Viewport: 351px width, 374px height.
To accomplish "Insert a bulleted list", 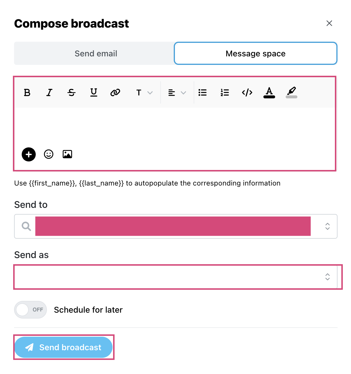I will pos(202,93).
